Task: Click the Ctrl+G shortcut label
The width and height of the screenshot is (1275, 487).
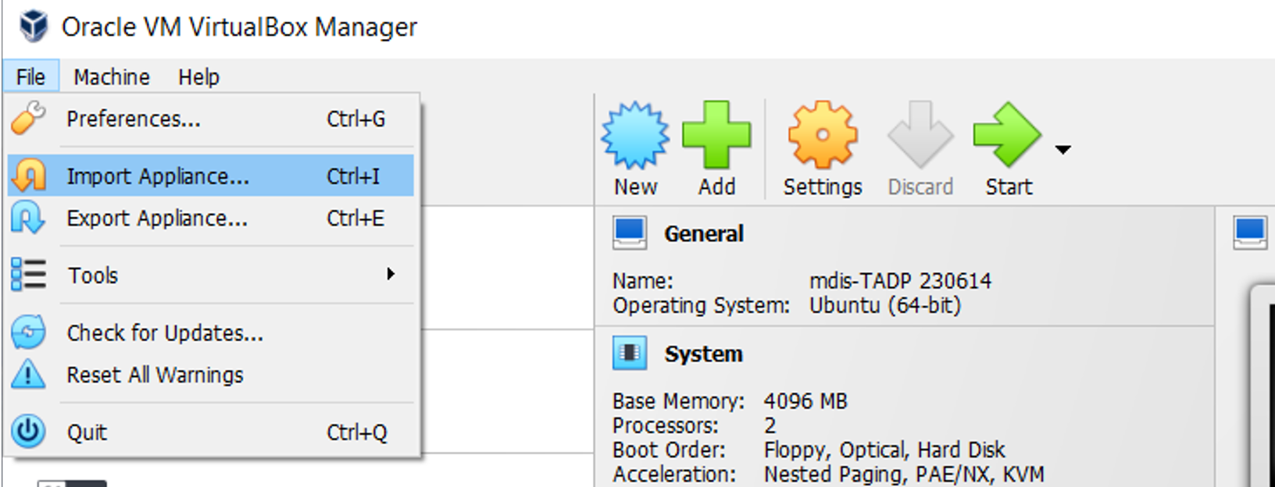Action: tap(355, 119)
